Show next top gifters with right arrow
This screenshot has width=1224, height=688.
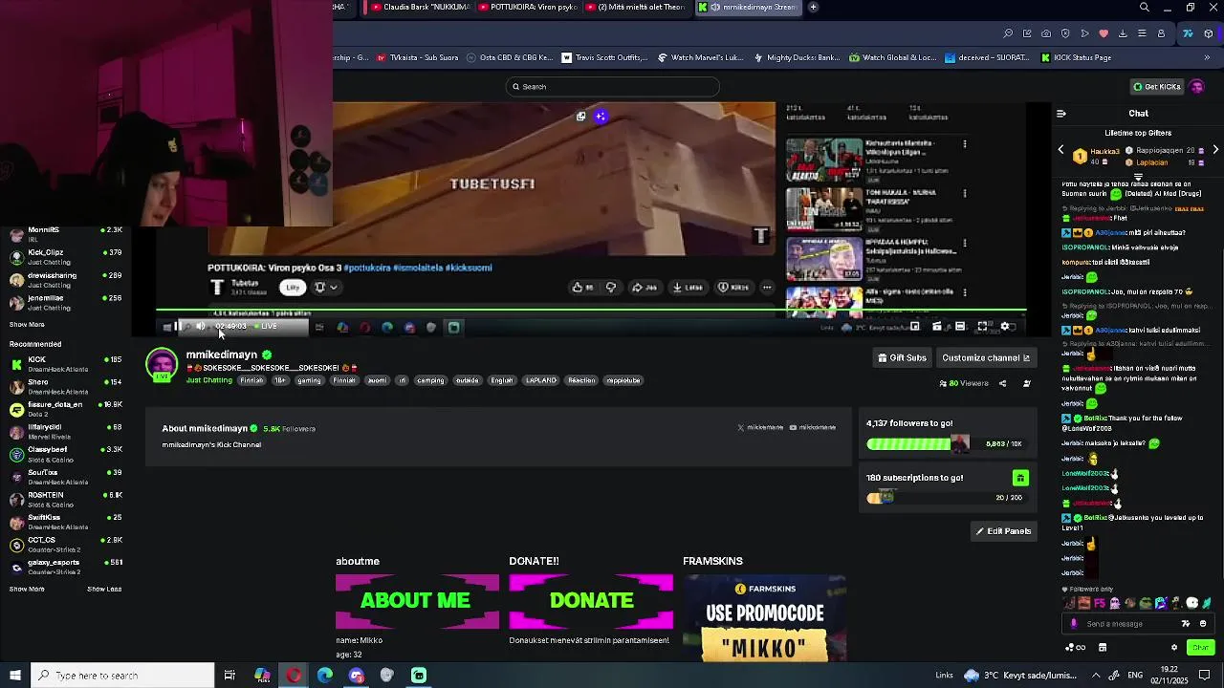(x=1215, y=150)
